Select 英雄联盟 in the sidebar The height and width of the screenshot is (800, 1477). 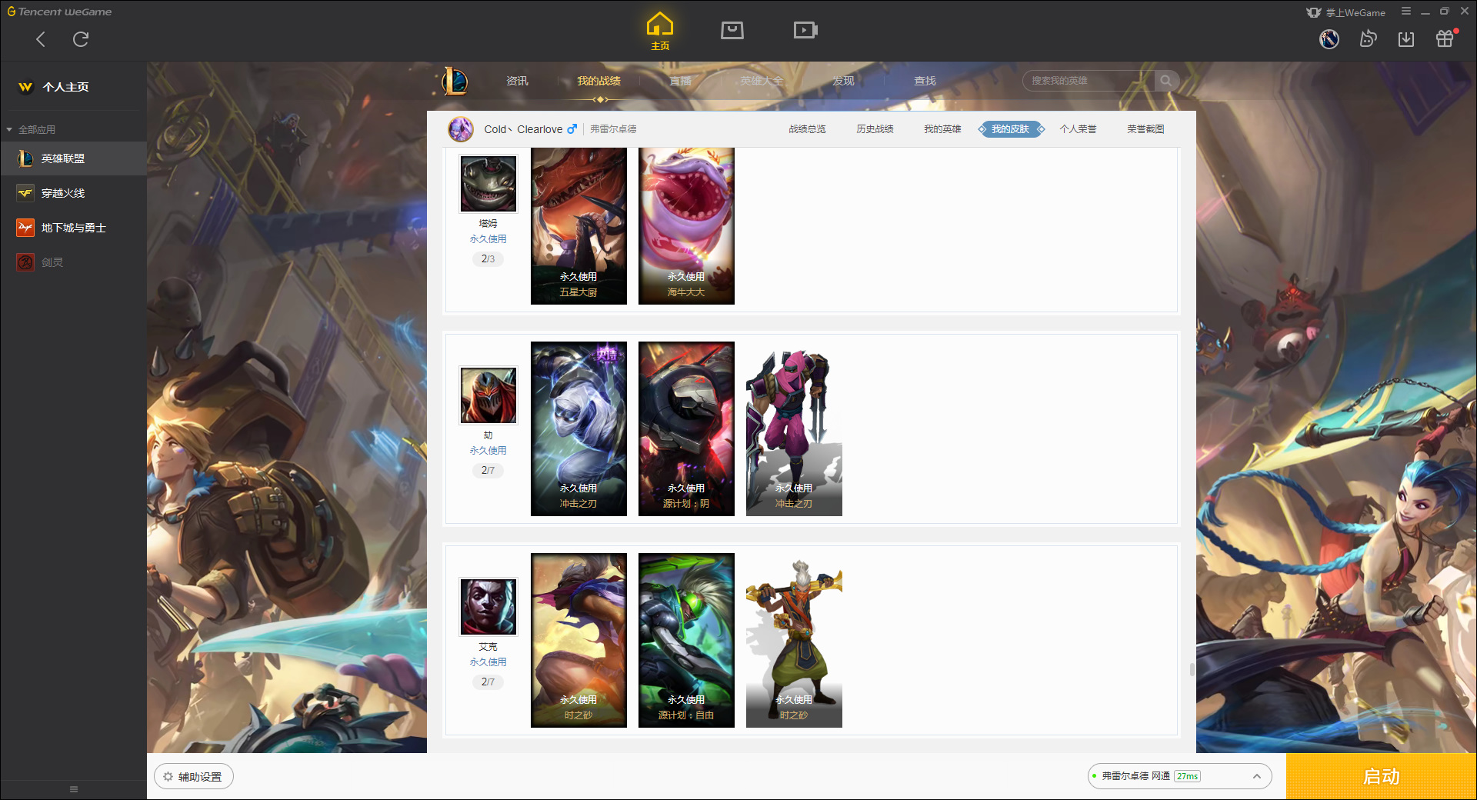73,158
